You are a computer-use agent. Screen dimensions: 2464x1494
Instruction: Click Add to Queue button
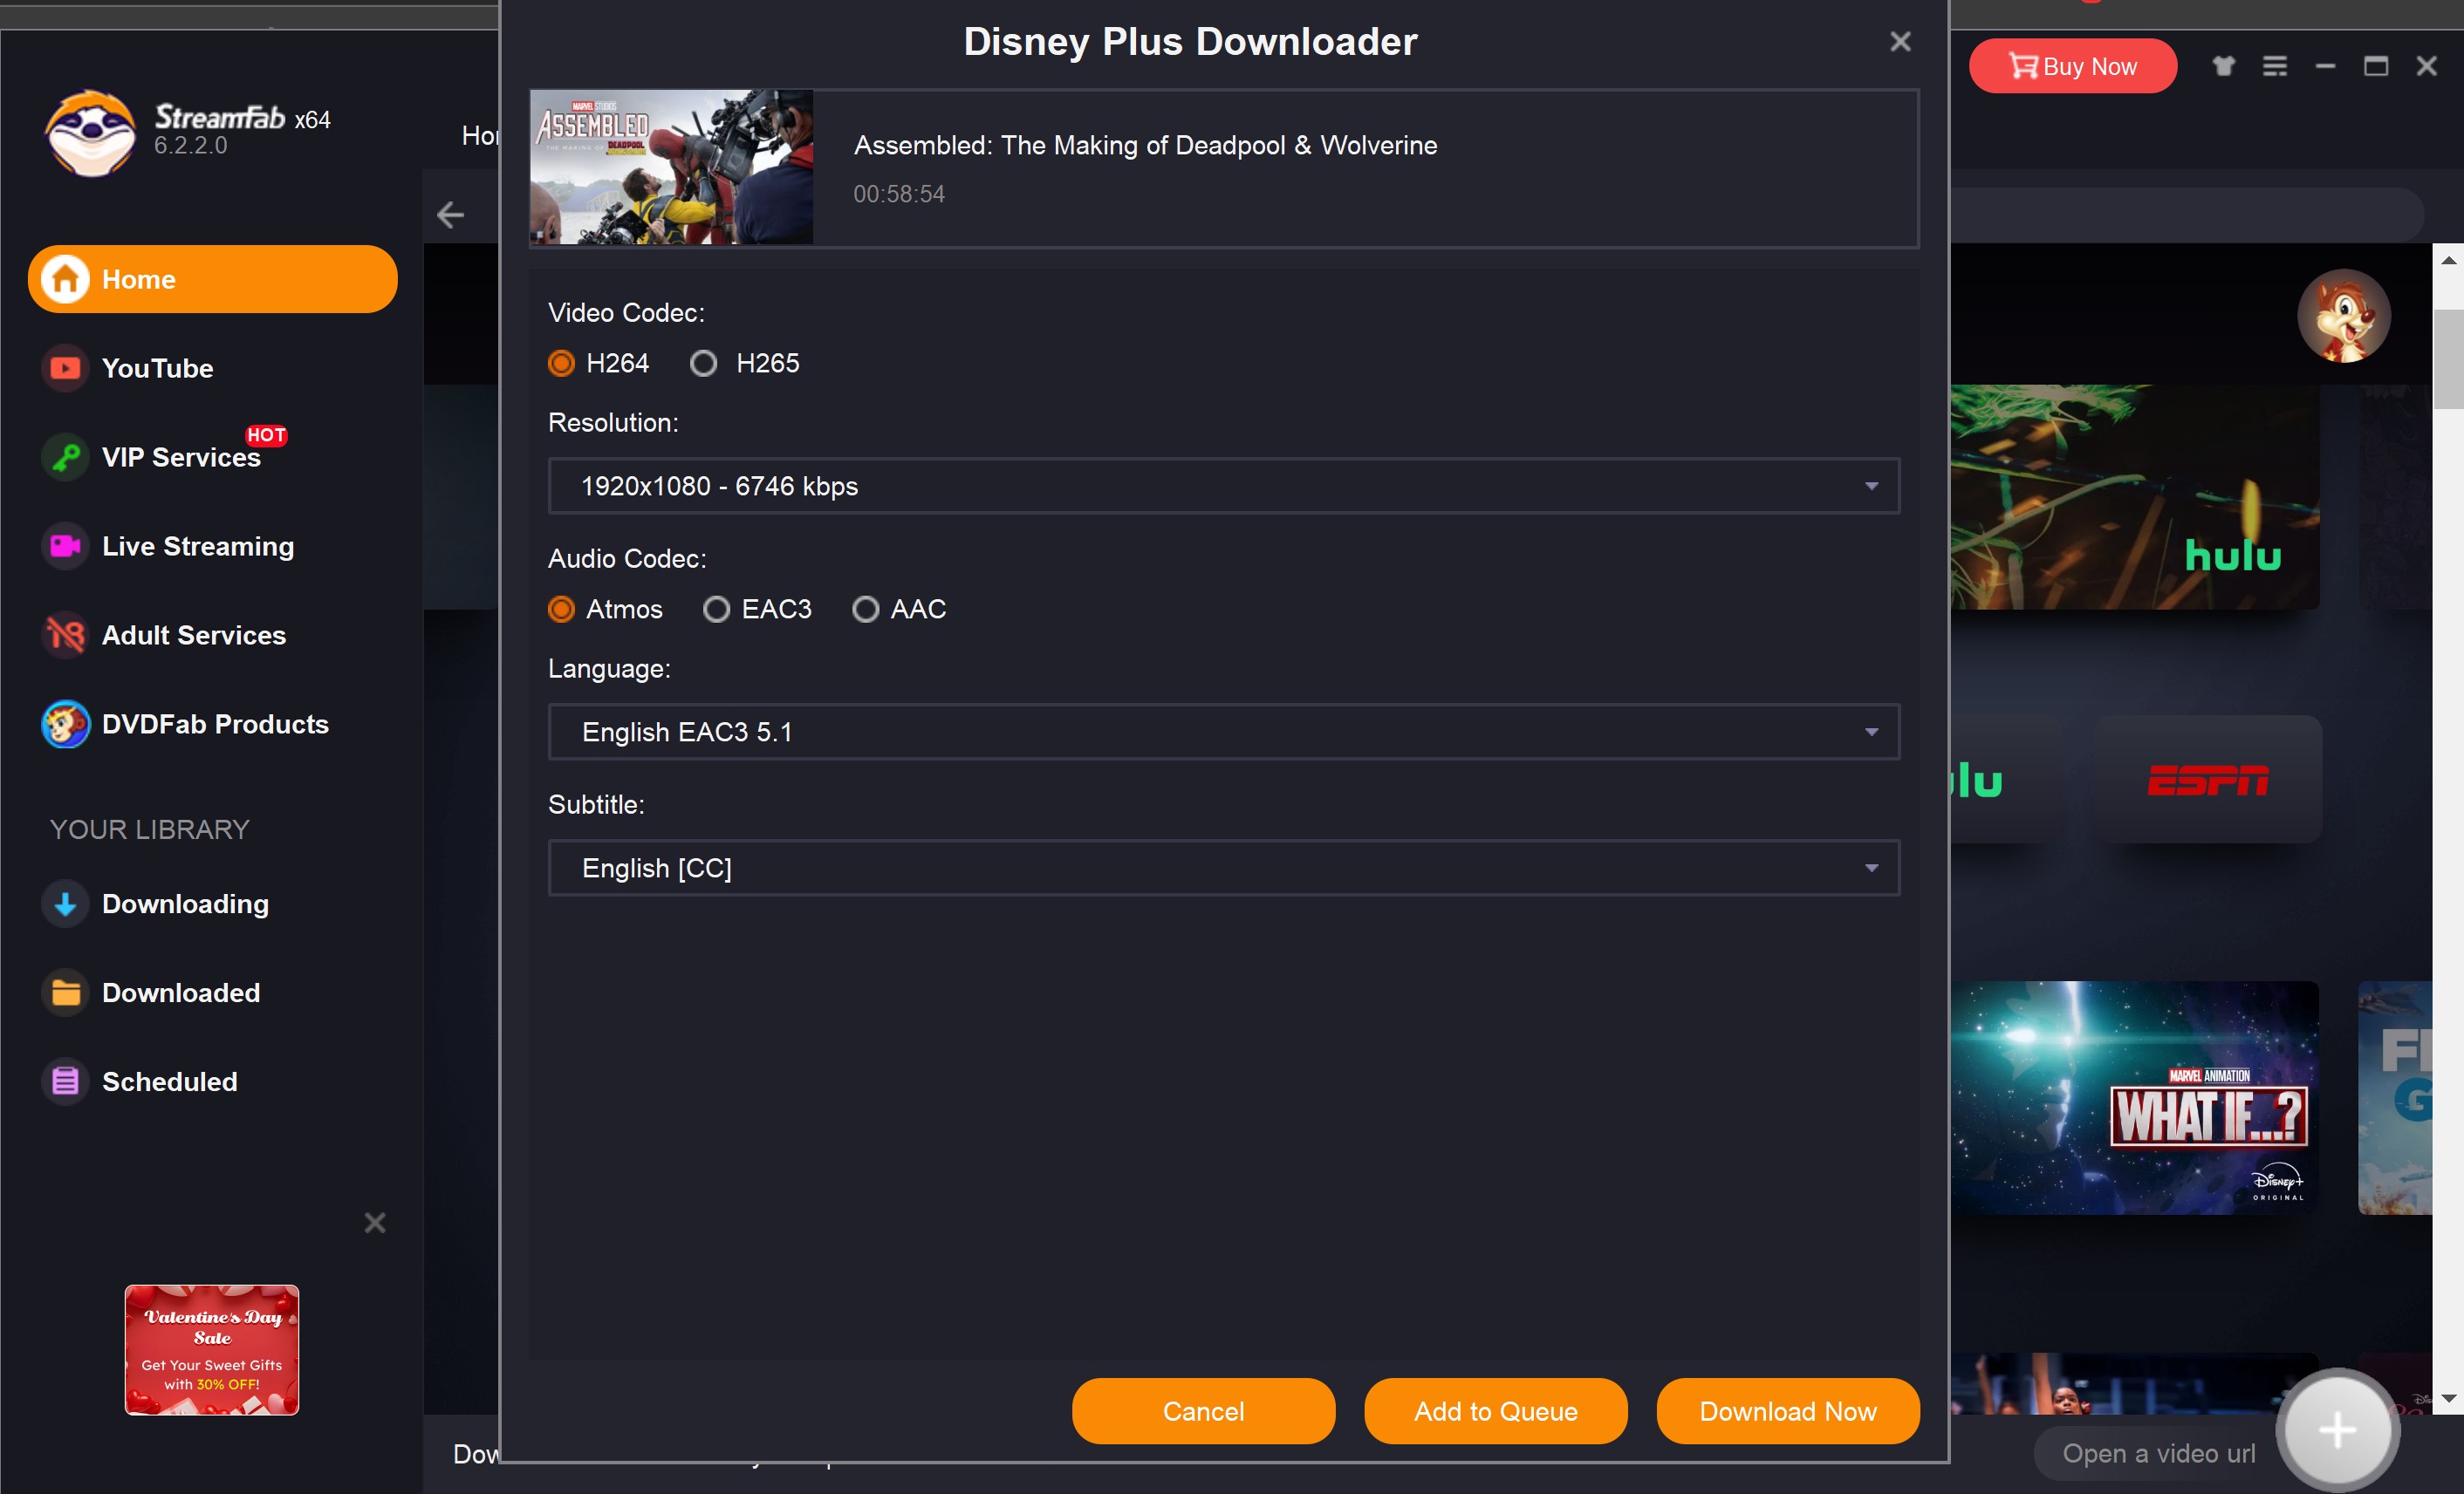[x=1495, y=1411]
